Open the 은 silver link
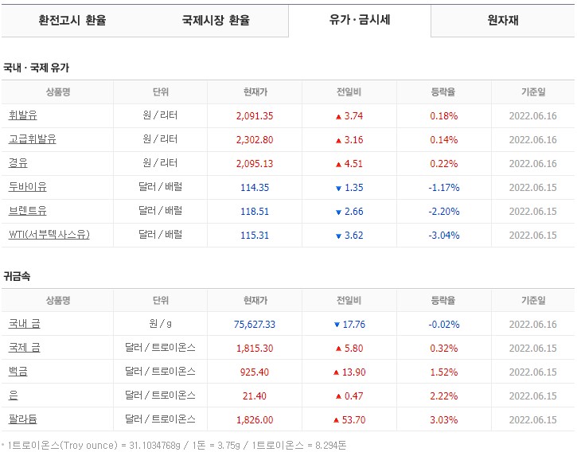 click(14, 396)
